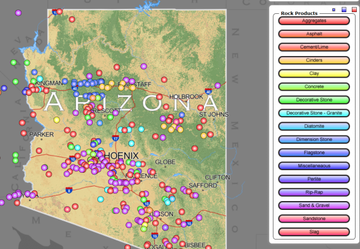Viewport: 360px width, 249px height.
Task: Click the blue marker above ST JOHNS label
Action: tap(182, 115)
